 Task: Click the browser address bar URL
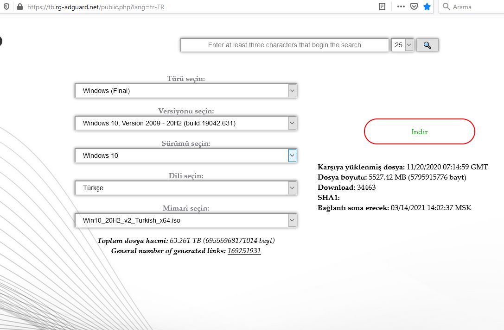96,7
